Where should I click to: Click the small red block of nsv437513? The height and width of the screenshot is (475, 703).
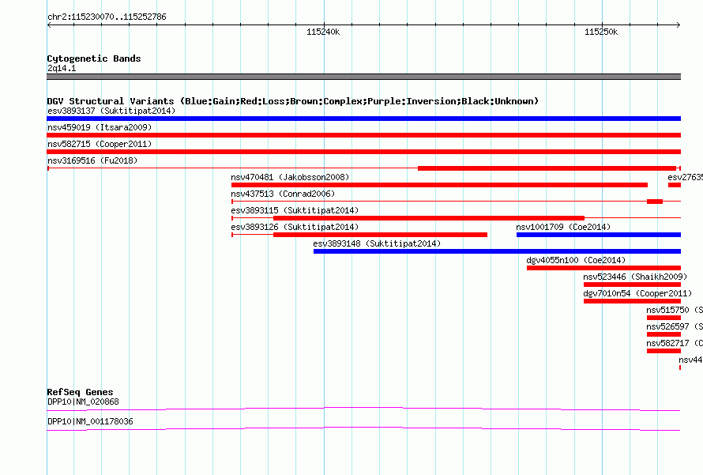coord(655,202)
